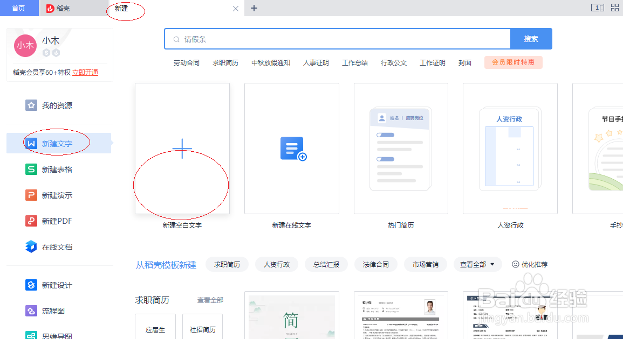This screenshot has height=339, width=623.
Task: Open the 新建空白文字 thumbnail
Action: [x=182, y=149]
